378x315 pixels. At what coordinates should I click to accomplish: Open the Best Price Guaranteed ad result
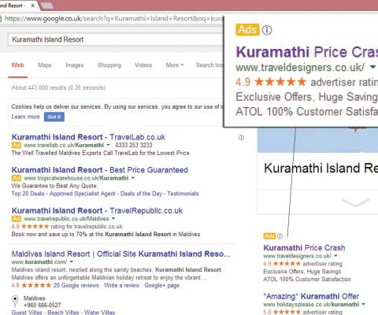pyautogui.click(x=100, y=170)
